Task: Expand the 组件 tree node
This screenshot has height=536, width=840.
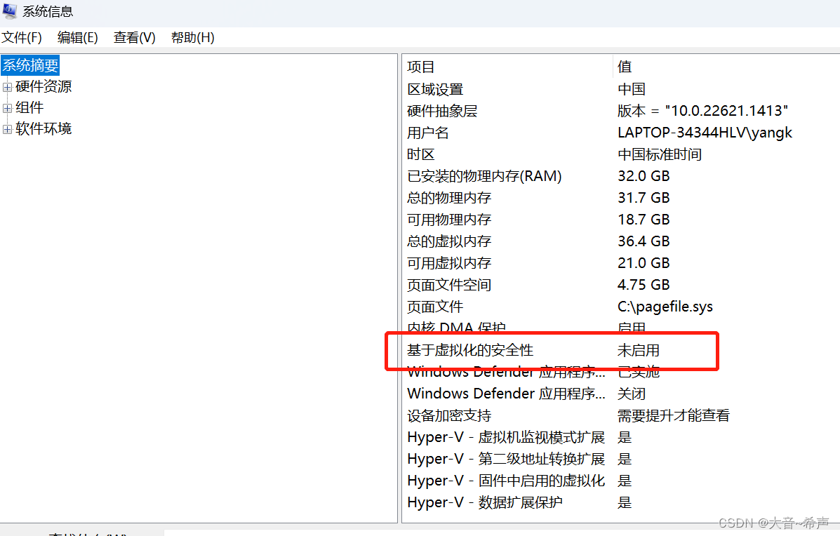Action: pyautogui.click(x=8, y=108)
